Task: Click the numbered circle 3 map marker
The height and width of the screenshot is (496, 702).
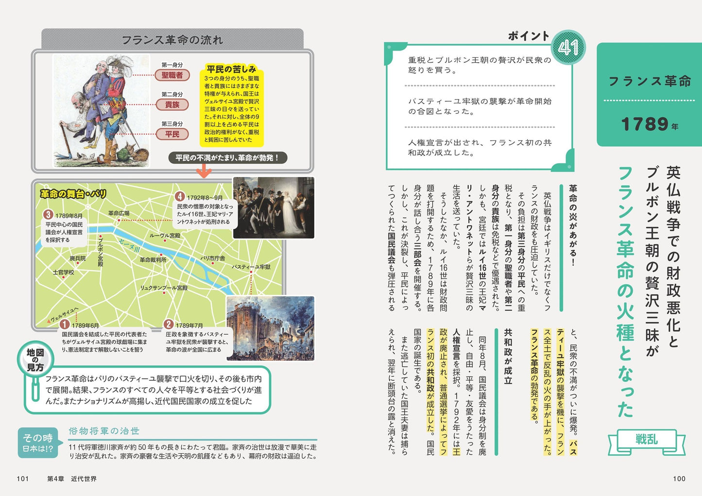Action: (x=48, y=215)
